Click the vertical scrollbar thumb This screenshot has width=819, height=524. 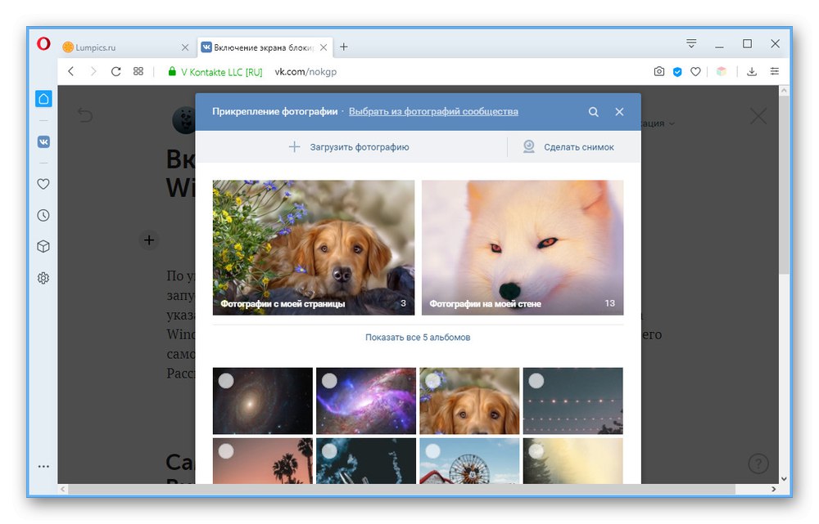click(784, 185)
